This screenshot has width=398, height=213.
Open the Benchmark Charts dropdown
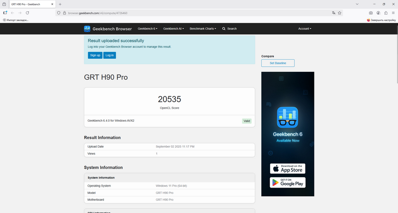(x=203, y=29)
